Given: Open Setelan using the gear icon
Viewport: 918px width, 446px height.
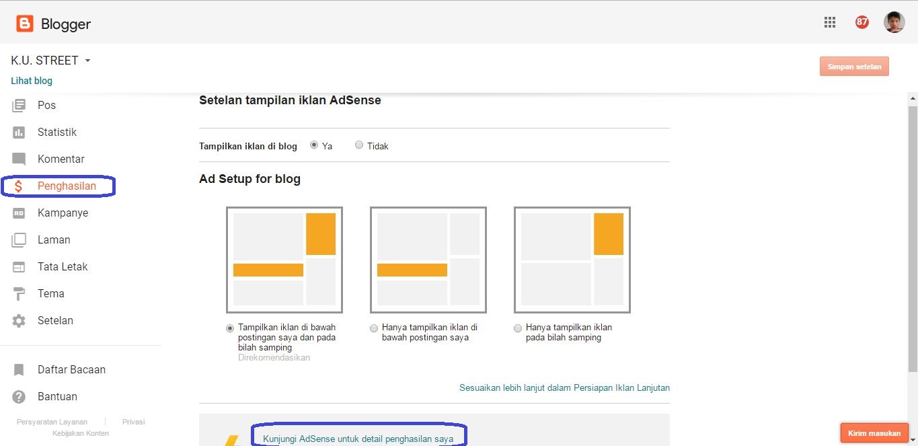Looking at the screenshot, I should 19,320.
